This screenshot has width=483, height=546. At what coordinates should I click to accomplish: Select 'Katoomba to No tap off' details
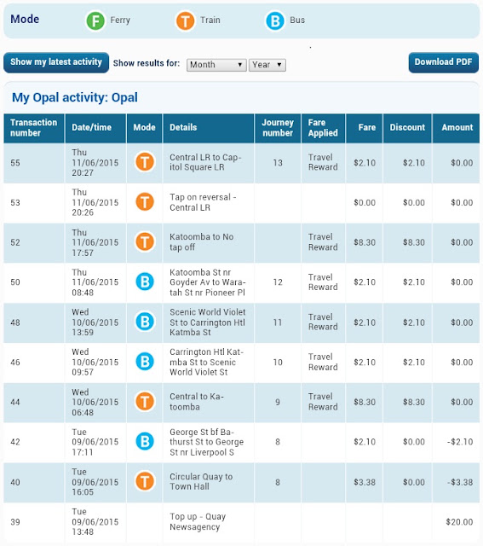click(201, 242)
